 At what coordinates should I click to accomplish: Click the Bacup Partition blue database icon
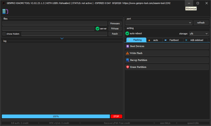coord(128,60)
